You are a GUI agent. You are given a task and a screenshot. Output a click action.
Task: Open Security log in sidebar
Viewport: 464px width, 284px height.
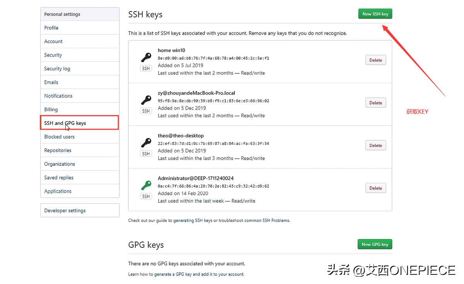57,69
